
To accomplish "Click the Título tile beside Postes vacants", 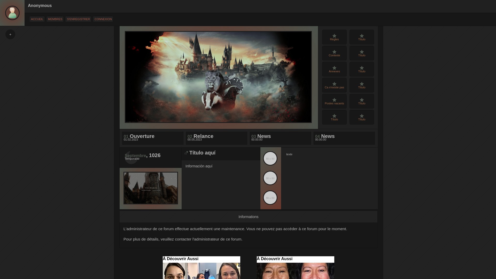I will pos(362,101).
